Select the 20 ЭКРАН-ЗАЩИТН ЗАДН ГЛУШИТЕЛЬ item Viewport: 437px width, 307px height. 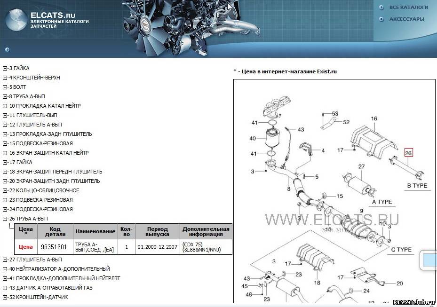(x=55, y=181)
